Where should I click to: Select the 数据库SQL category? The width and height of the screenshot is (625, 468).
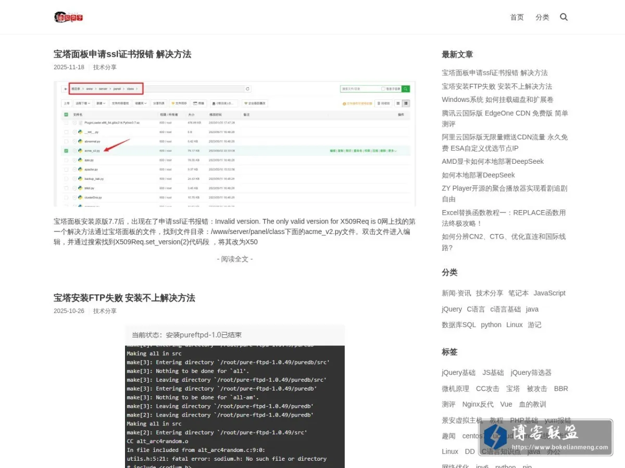pyautogui.click(x=459, y=325)
